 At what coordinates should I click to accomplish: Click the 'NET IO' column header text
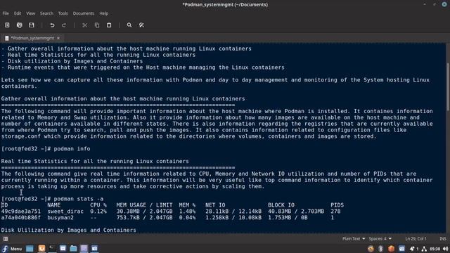pos(215,205)
